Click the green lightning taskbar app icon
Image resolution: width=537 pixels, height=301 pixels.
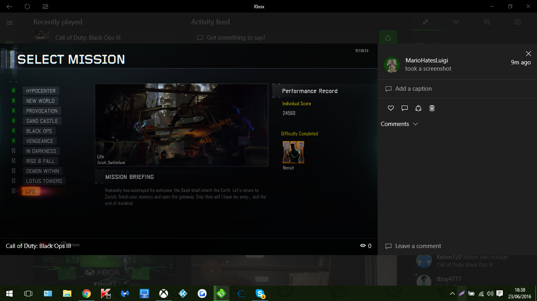[x=221, y=293]
